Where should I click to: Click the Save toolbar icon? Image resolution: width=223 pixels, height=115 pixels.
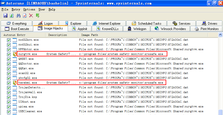(5, 15)
